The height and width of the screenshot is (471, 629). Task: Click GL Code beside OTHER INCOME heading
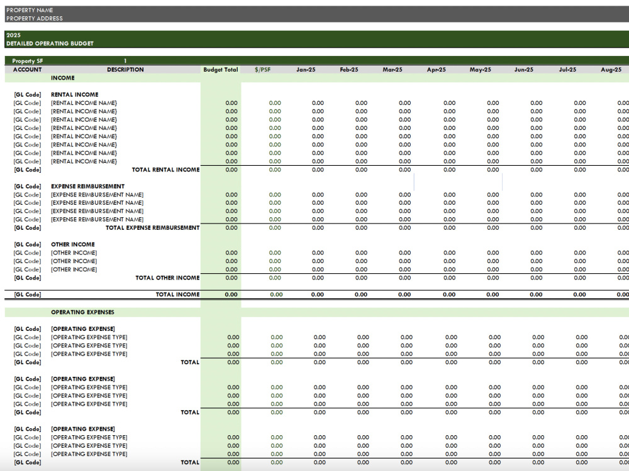tap(27, 244)
